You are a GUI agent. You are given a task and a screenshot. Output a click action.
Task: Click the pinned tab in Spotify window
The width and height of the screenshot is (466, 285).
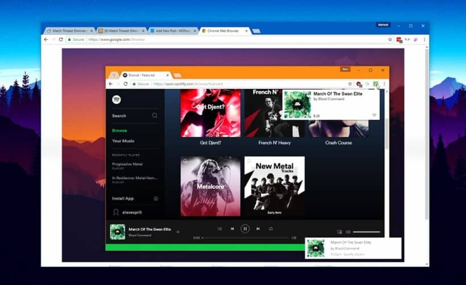pos(114,76)
